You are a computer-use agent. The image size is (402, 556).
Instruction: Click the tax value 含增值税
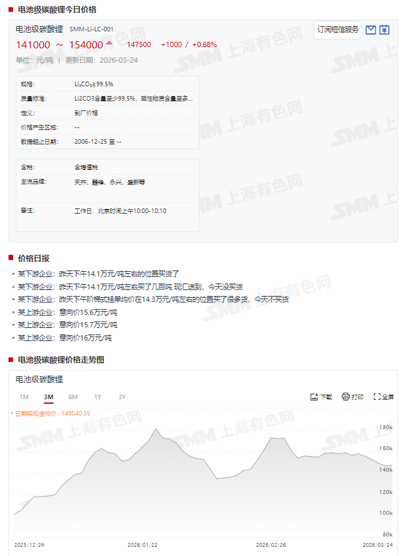click(x=86, y=167)
